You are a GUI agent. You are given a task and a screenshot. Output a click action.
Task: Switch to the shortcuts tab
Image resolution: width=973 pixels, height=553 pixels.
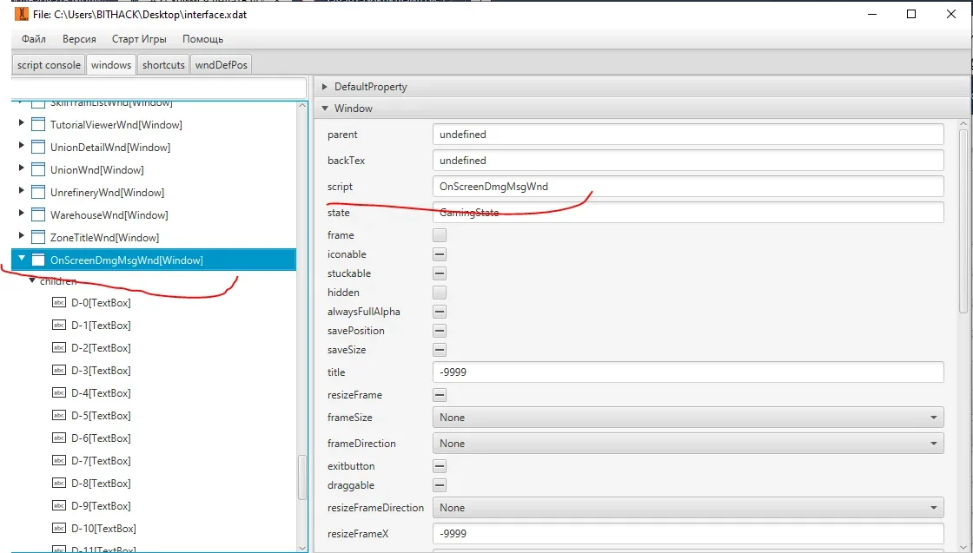[x=163, y=65]
